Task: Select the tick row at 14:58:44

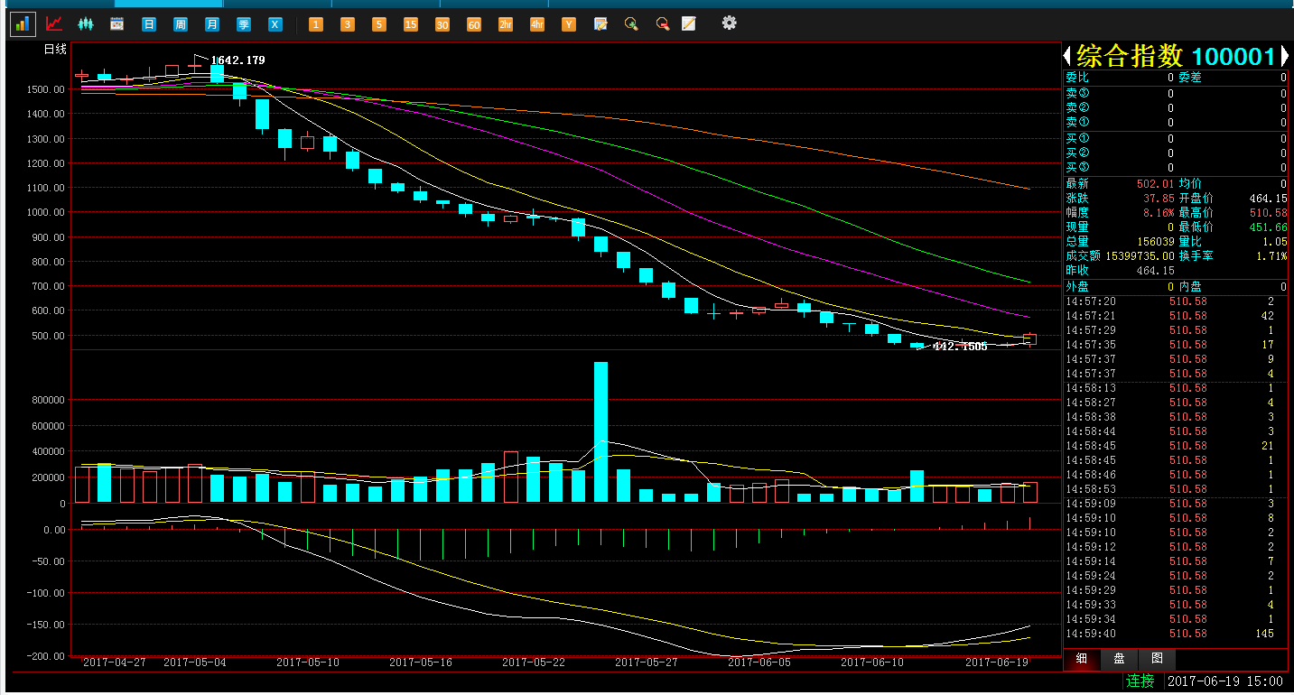Action: click(x=1176, y=431)
